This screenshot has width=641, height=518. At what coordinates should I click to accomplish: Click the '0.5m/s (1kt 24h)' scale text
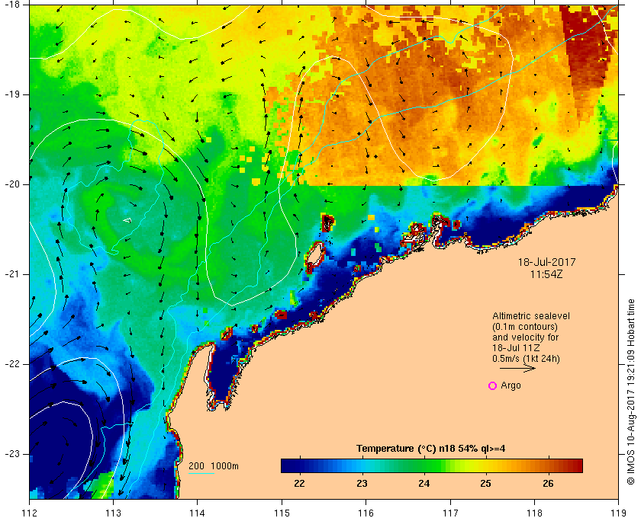click(x=526, y=359)
